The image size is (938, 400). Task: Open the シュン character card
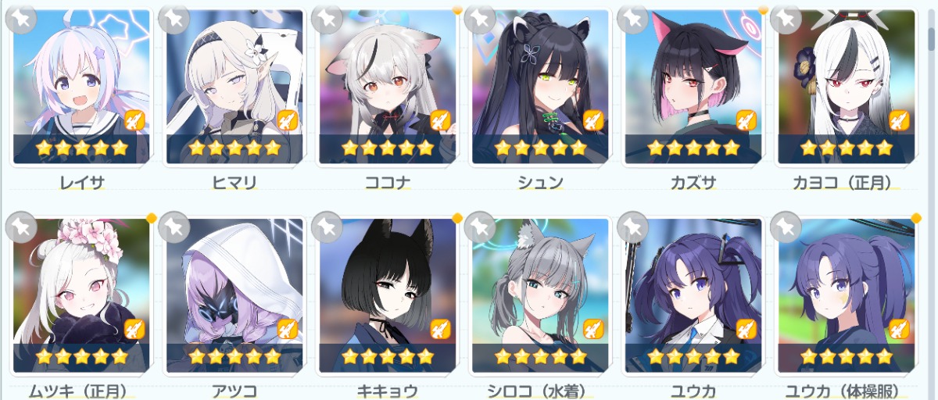tap(540, 86)
